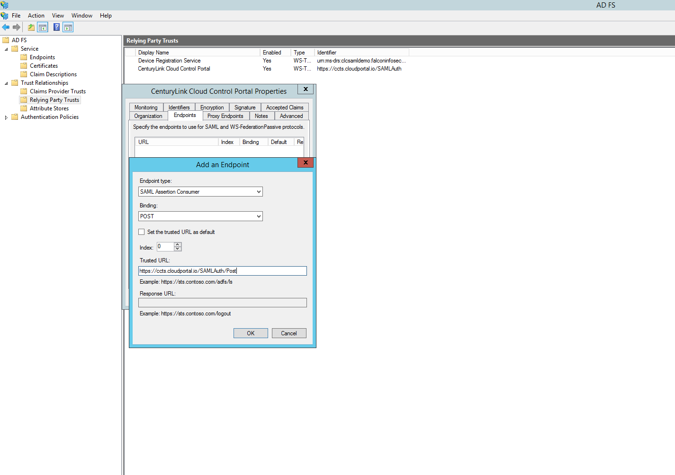This screenshot has height=475, width=675.
Task: Switch to the Notes tab
Action: coord(261,116)
